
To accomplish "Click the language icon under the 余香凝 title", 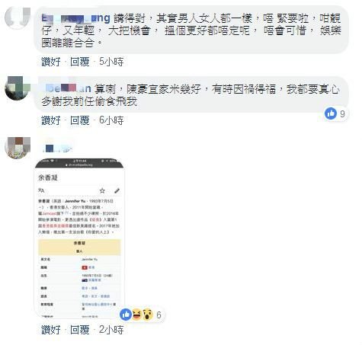I will pyautogui.click(x=41, y=190).
